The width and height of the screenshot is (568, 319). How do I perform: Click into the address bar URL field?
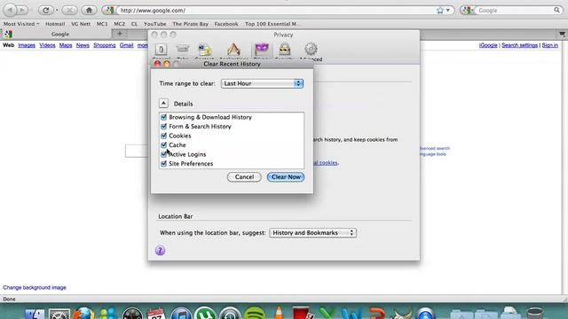(x=275, y=11)
